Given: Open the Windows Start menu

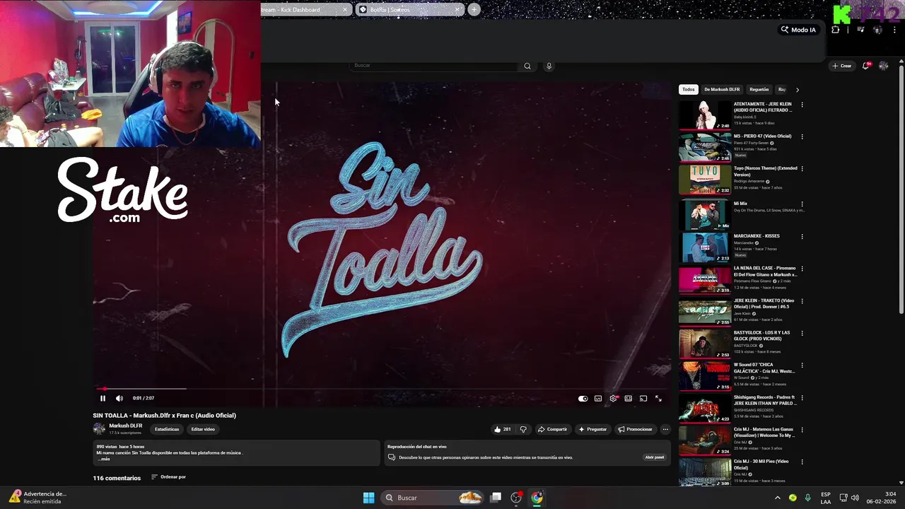Looking at the screenshot, I should pyautogui.click(x=368, y=498).
